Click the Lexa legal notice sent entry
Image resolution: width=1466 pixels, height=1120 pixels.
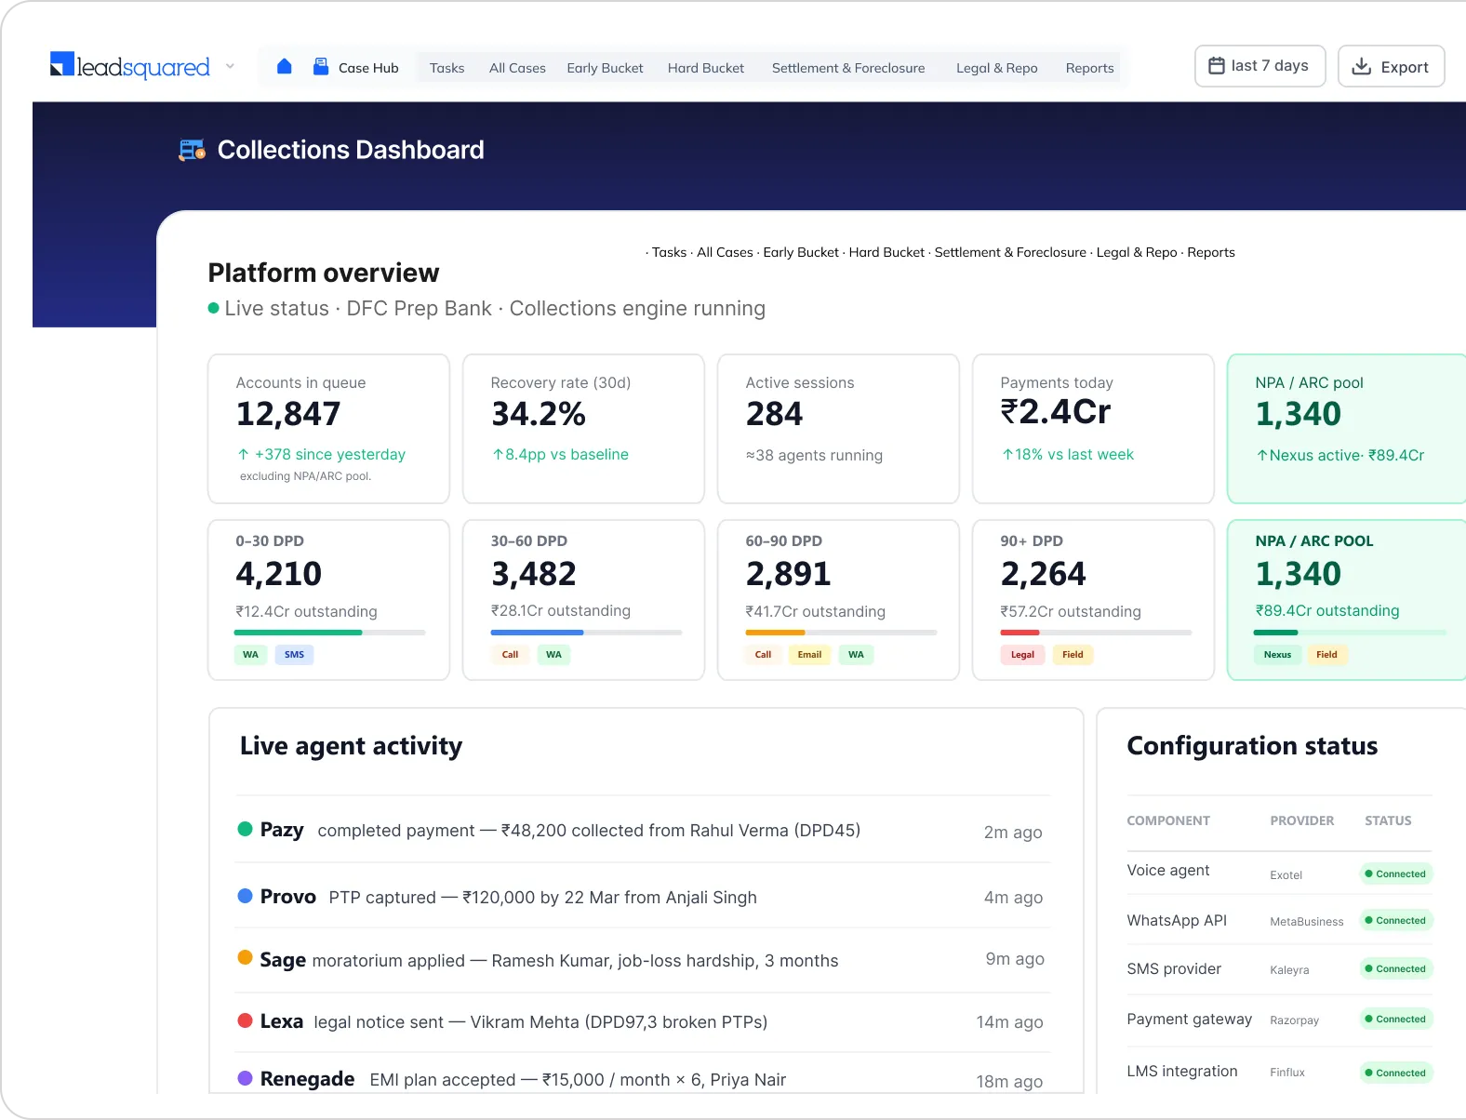click(x=643, y=1021)
